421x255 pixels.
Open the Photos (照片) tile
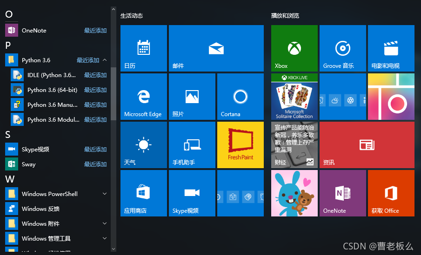pyautogui.click(x=192, y=97)
